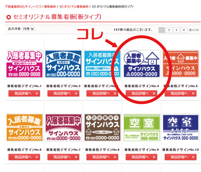The width and height of the screenshot is (201, 172).
Task: Open the orange-red No.5 sign thumbnail
Action: 180,64
